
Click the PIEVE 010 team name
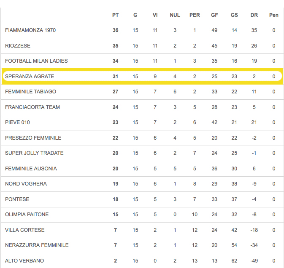(x=17, y=122)
